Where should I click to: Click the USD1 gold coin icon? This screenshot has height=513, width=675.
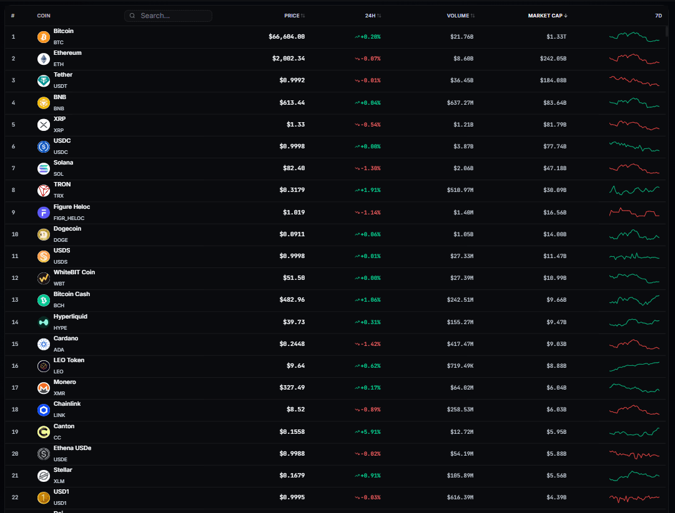pyautogui.click(x=44, y=498)
